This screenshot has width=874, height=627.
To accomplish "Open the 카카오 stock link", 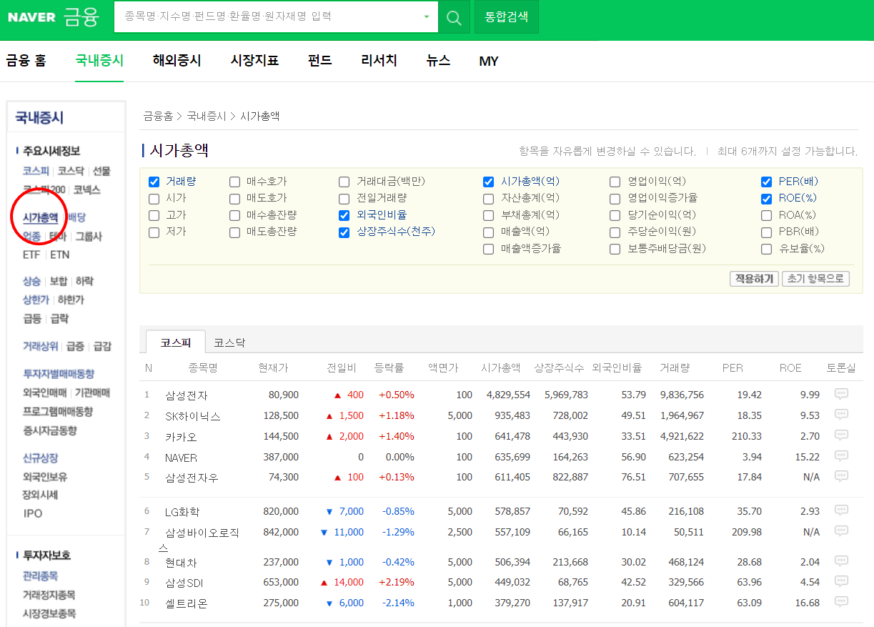I will 181,437.
